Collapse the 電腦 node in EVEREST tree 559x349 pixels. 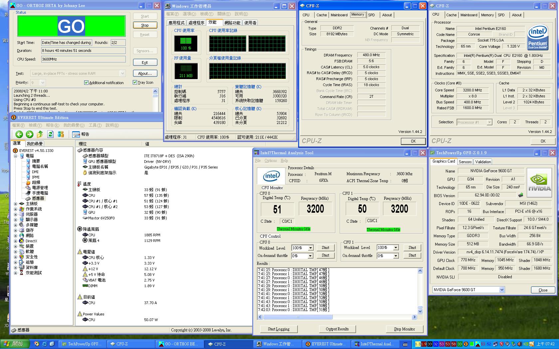15,156
